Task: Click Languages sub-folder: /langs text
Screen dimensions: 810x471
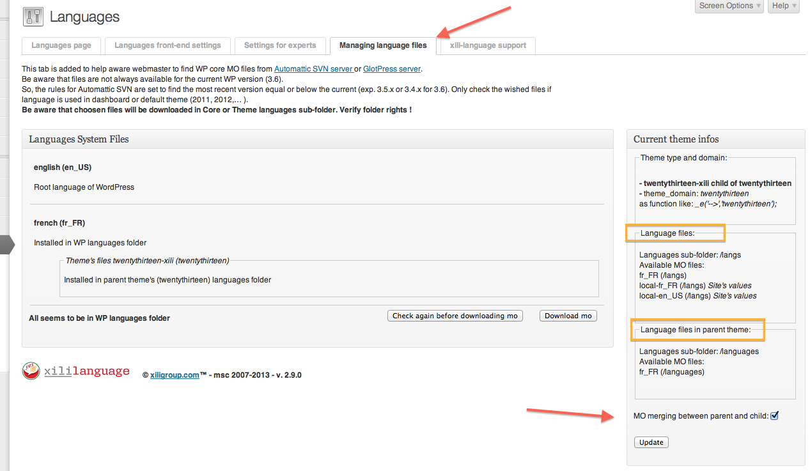Action: [x=690, y=255]
